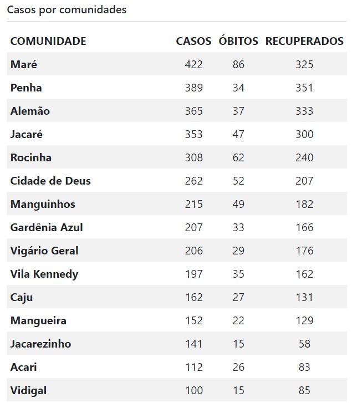352x403 pixels.
Task: Click the RECUPERADOS column header
Action: coord(304,41)
